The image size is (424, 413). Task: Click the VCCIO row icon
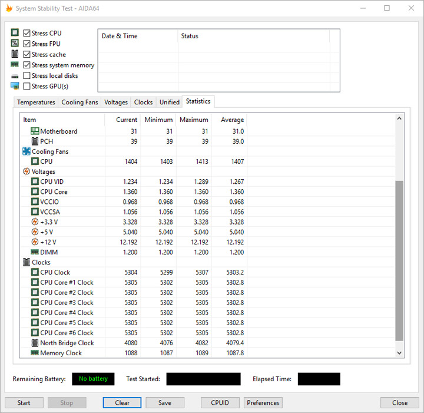(35, 201)
